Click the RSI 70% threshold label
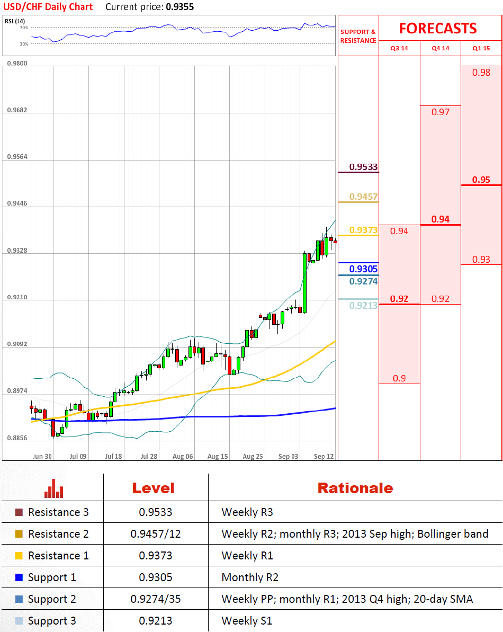This screenshot has height=632, width=503. 24,28
